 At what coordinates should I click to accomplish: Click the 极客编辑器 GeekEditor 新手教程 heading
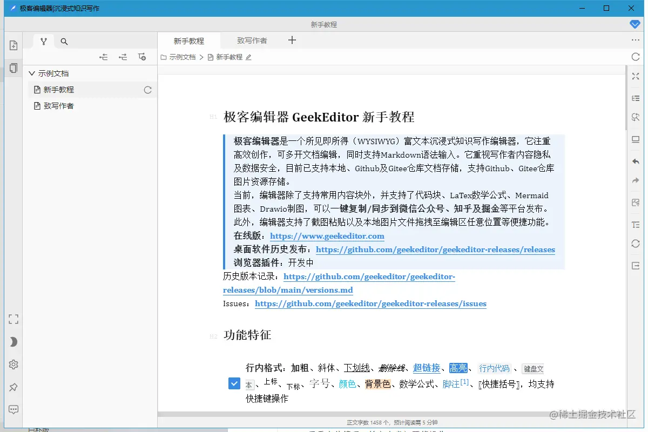(x=319, y=117)
